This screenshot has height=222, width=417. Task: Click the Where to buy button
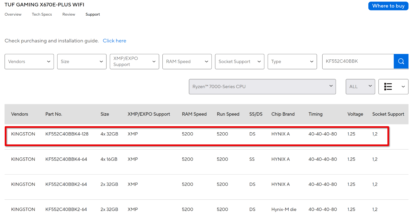click(x=388, y=6)
